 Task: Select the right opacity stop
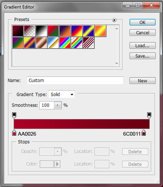(149, 115)
